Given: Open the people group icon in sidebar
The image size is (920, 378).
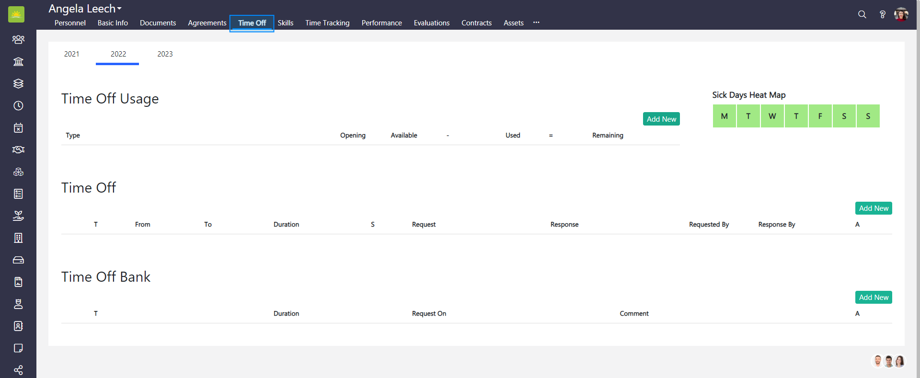Looking at the screenshot, I should [18, 39].
